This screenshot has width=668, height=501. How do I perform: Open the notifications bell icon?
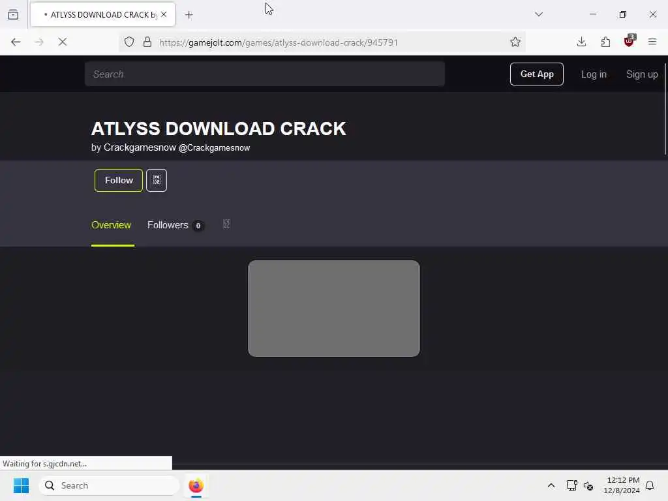(x=650, y=485)
